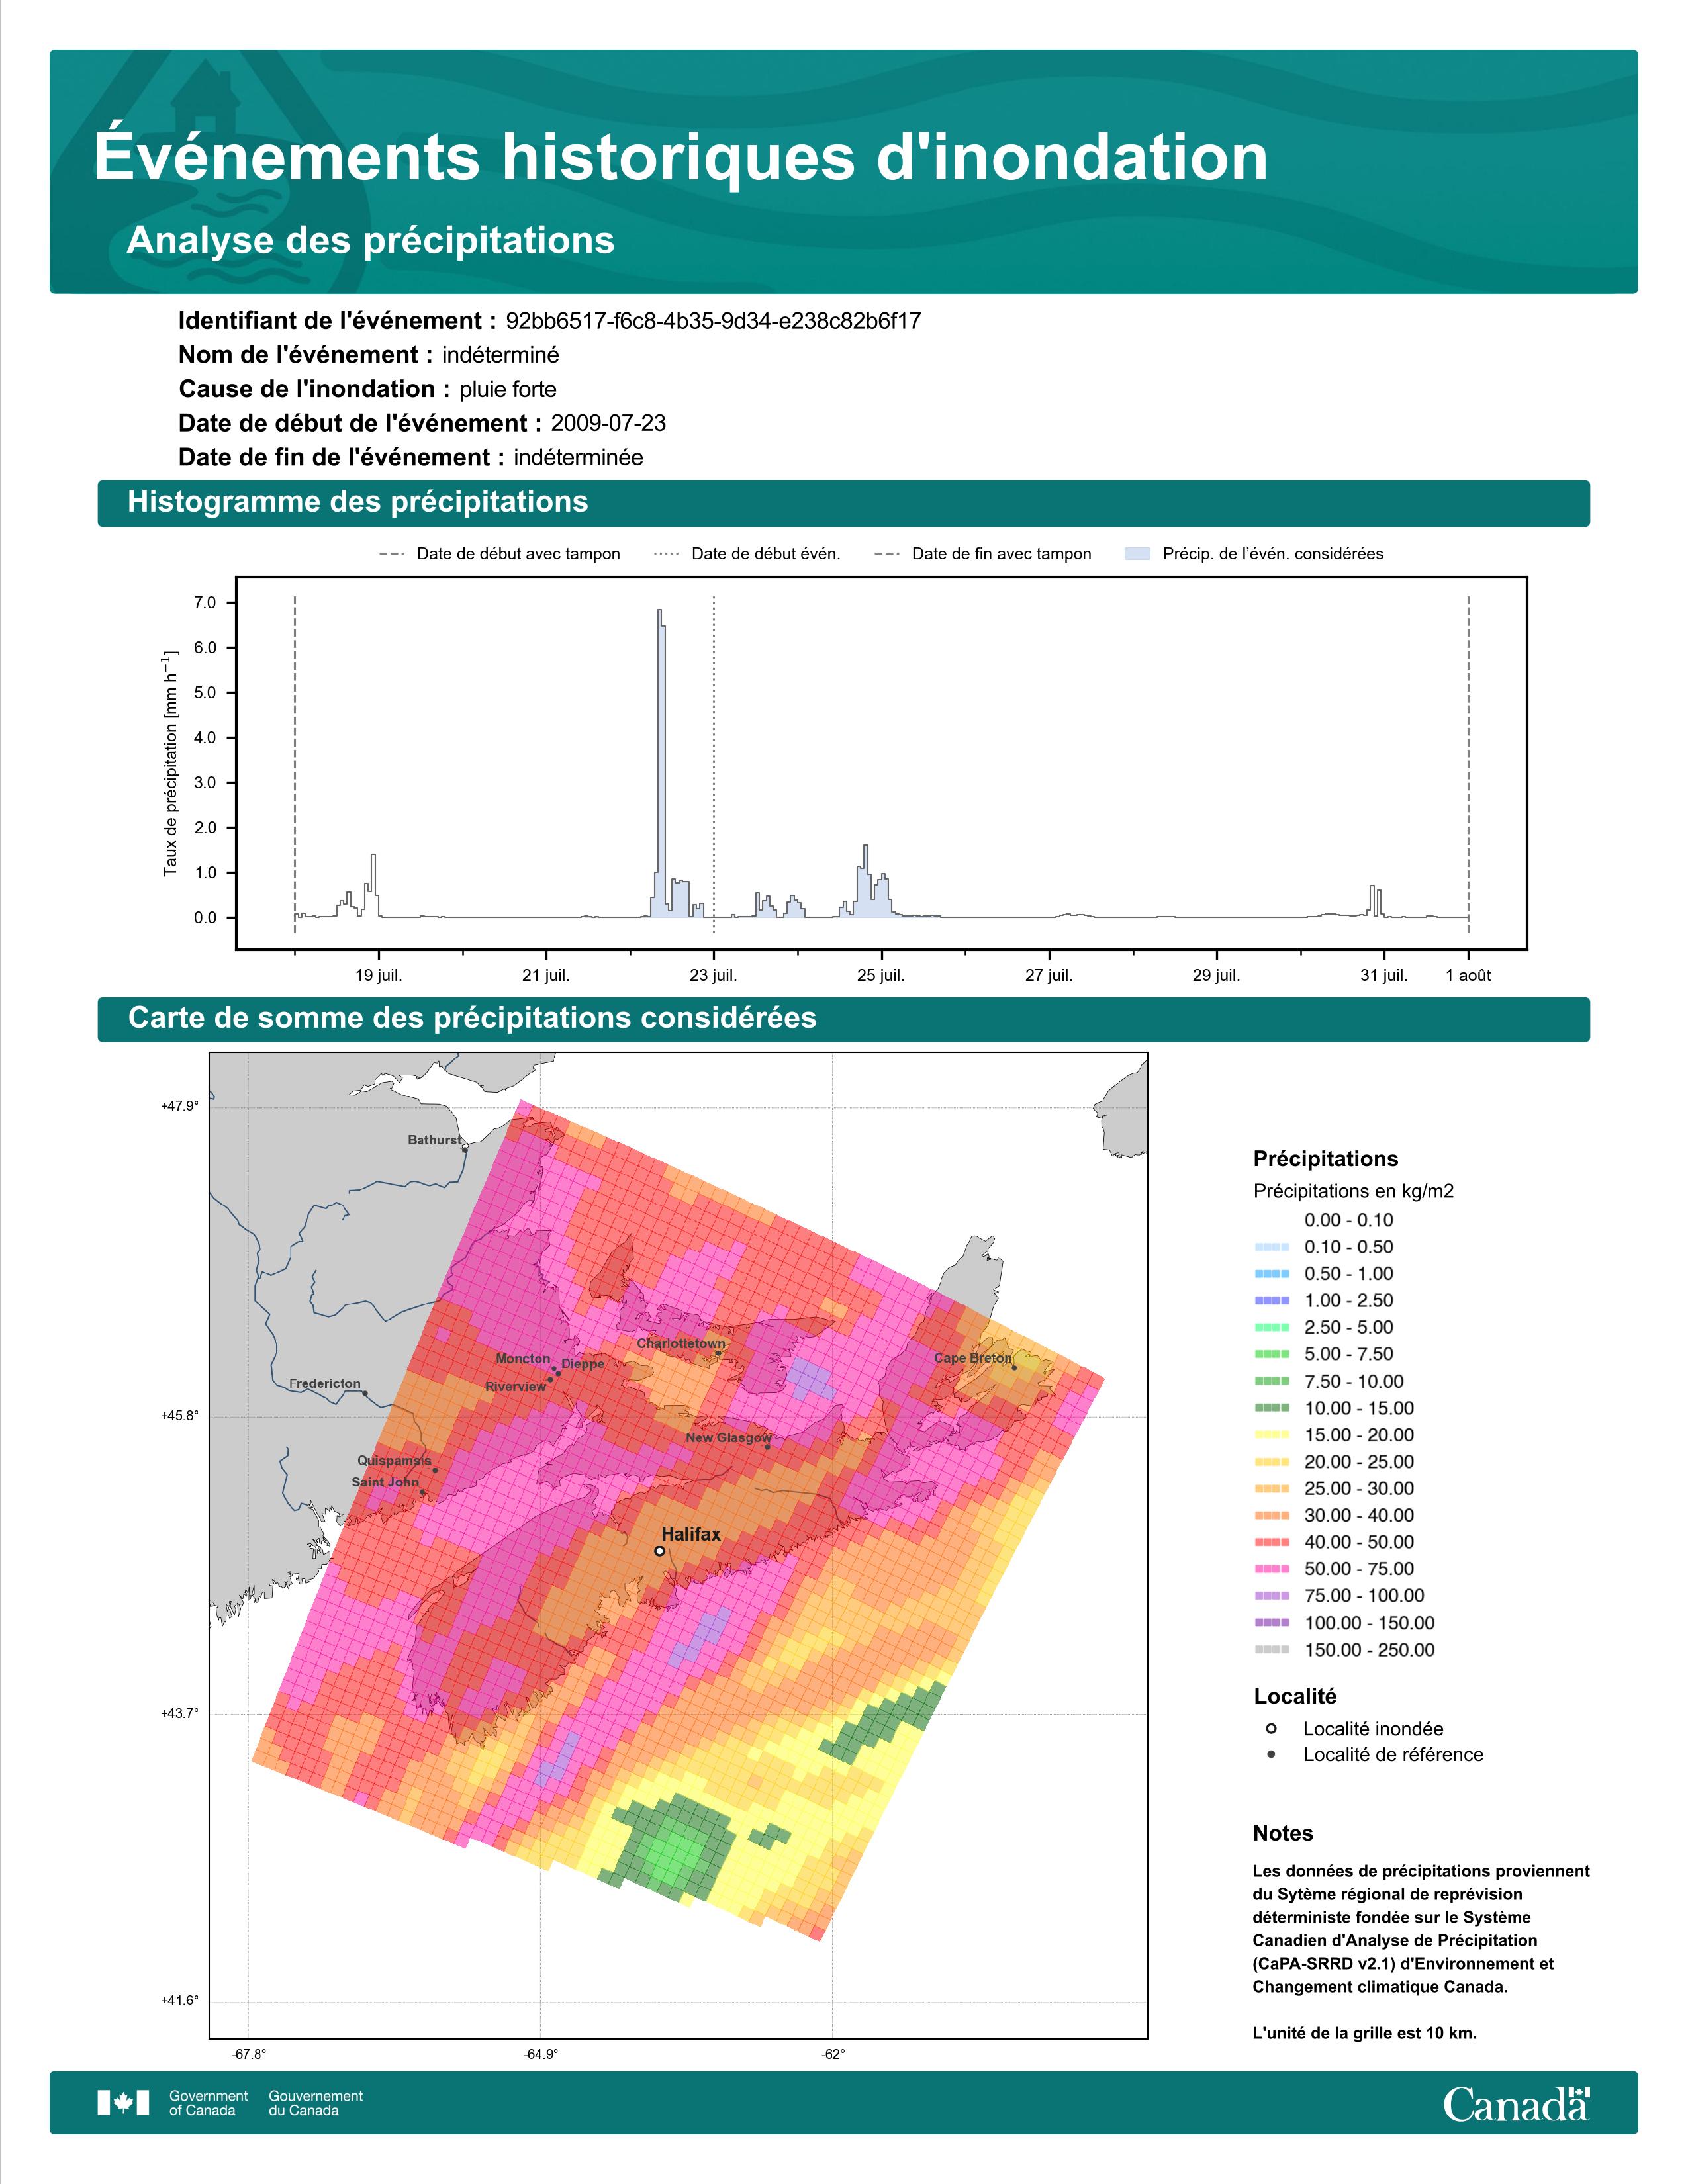Click the event identifier 92bb6517 value

tap(713, 322)
